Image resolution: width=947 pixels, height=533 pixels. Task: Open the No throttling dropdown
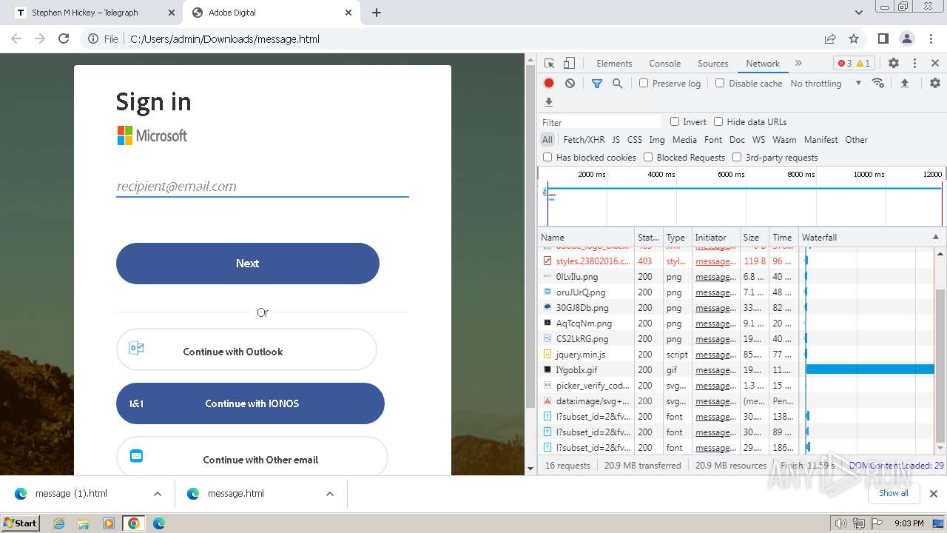coord(826,84)
